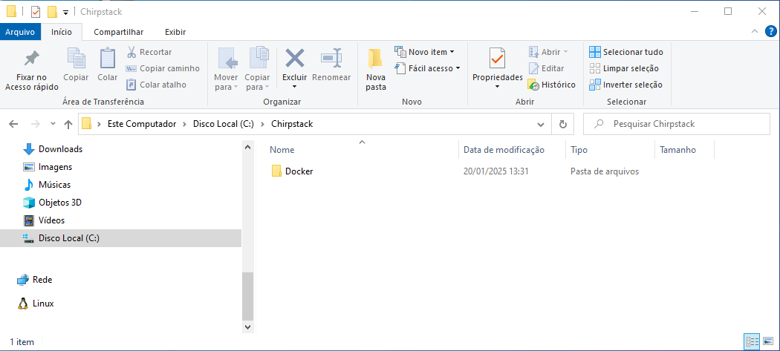The width and height of the screenshot is (780, 351).
Task: Open Vídeos in the navigation pane
Action: pyautogui.click(x=51, y=220)
